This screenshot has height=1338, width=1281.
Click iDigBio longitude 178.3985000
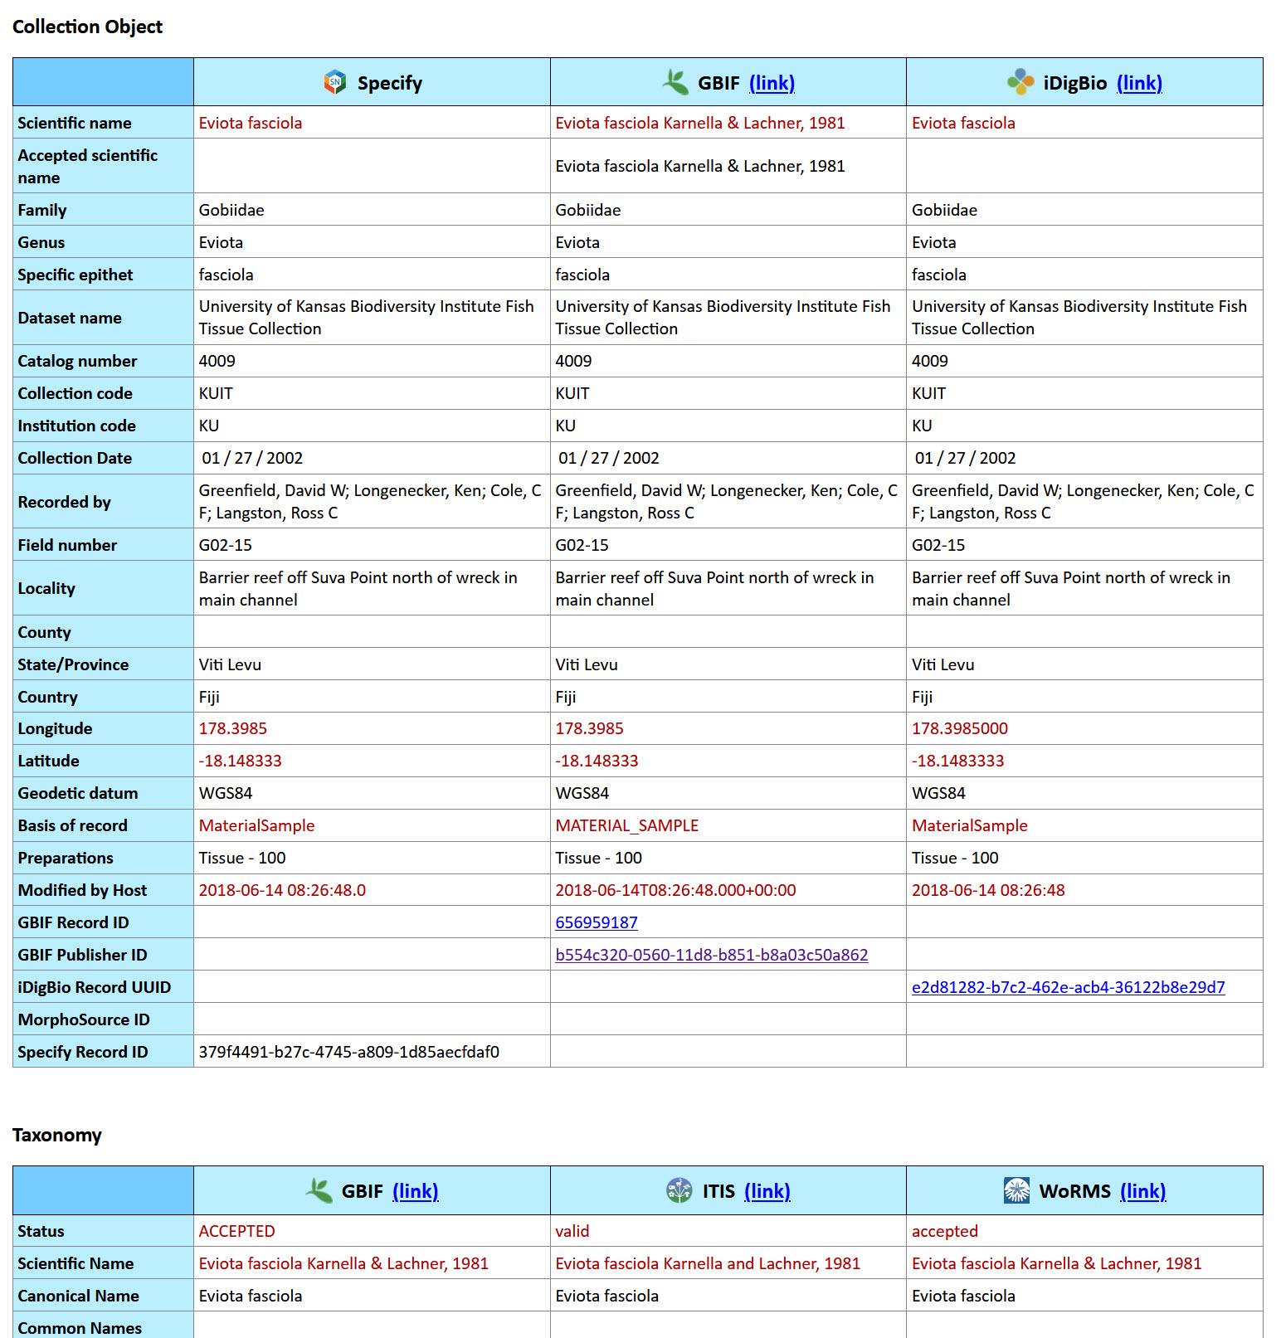[960, 728]
